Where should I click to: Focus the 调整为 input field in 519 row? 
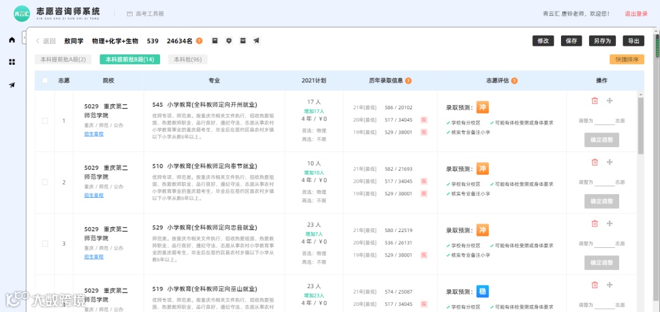[604, 305]
